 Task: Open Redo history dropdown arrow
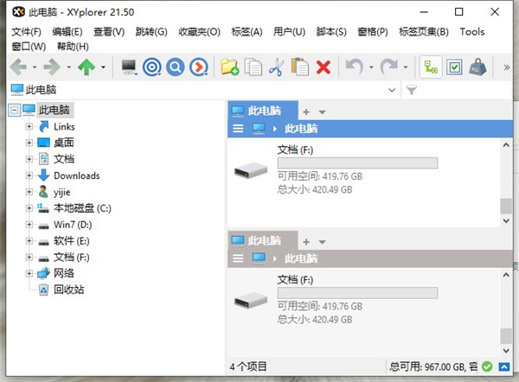(406, 67)
